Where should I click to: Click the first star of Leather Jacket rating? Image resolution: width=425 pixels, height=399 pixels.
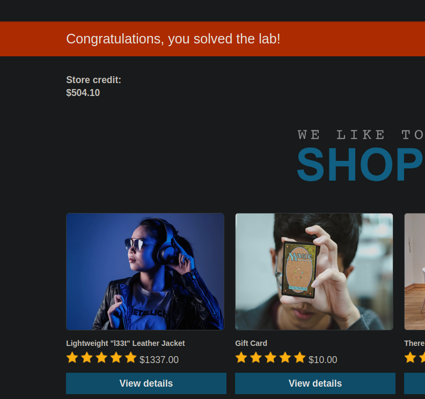coord(72,357)
